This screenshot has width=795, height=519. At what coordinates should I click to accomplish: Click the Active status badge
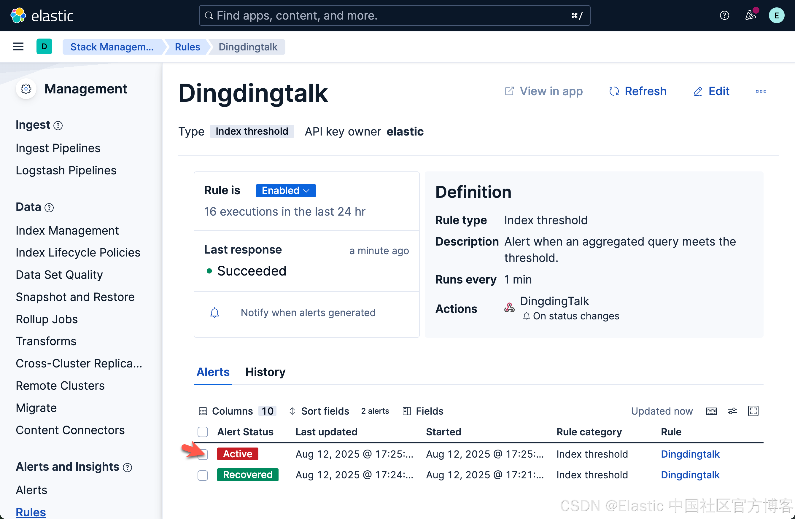[238, 454]
